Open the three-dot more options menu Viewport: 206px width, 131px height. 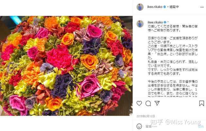pos(202,7)
